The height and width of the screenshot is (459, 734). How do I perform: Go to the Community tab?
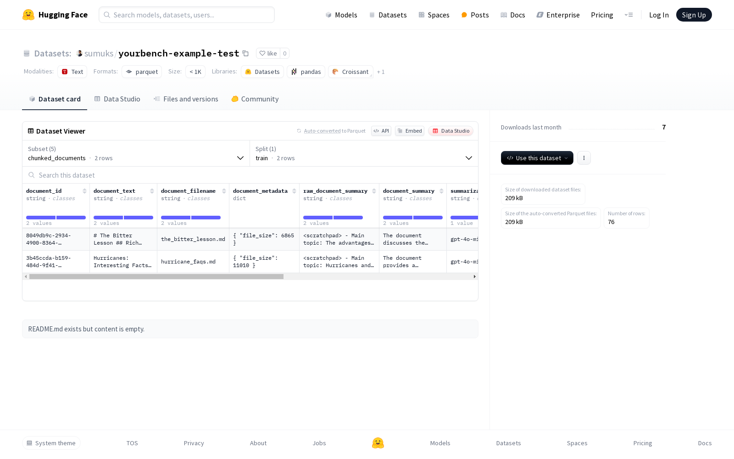point(255,99)
